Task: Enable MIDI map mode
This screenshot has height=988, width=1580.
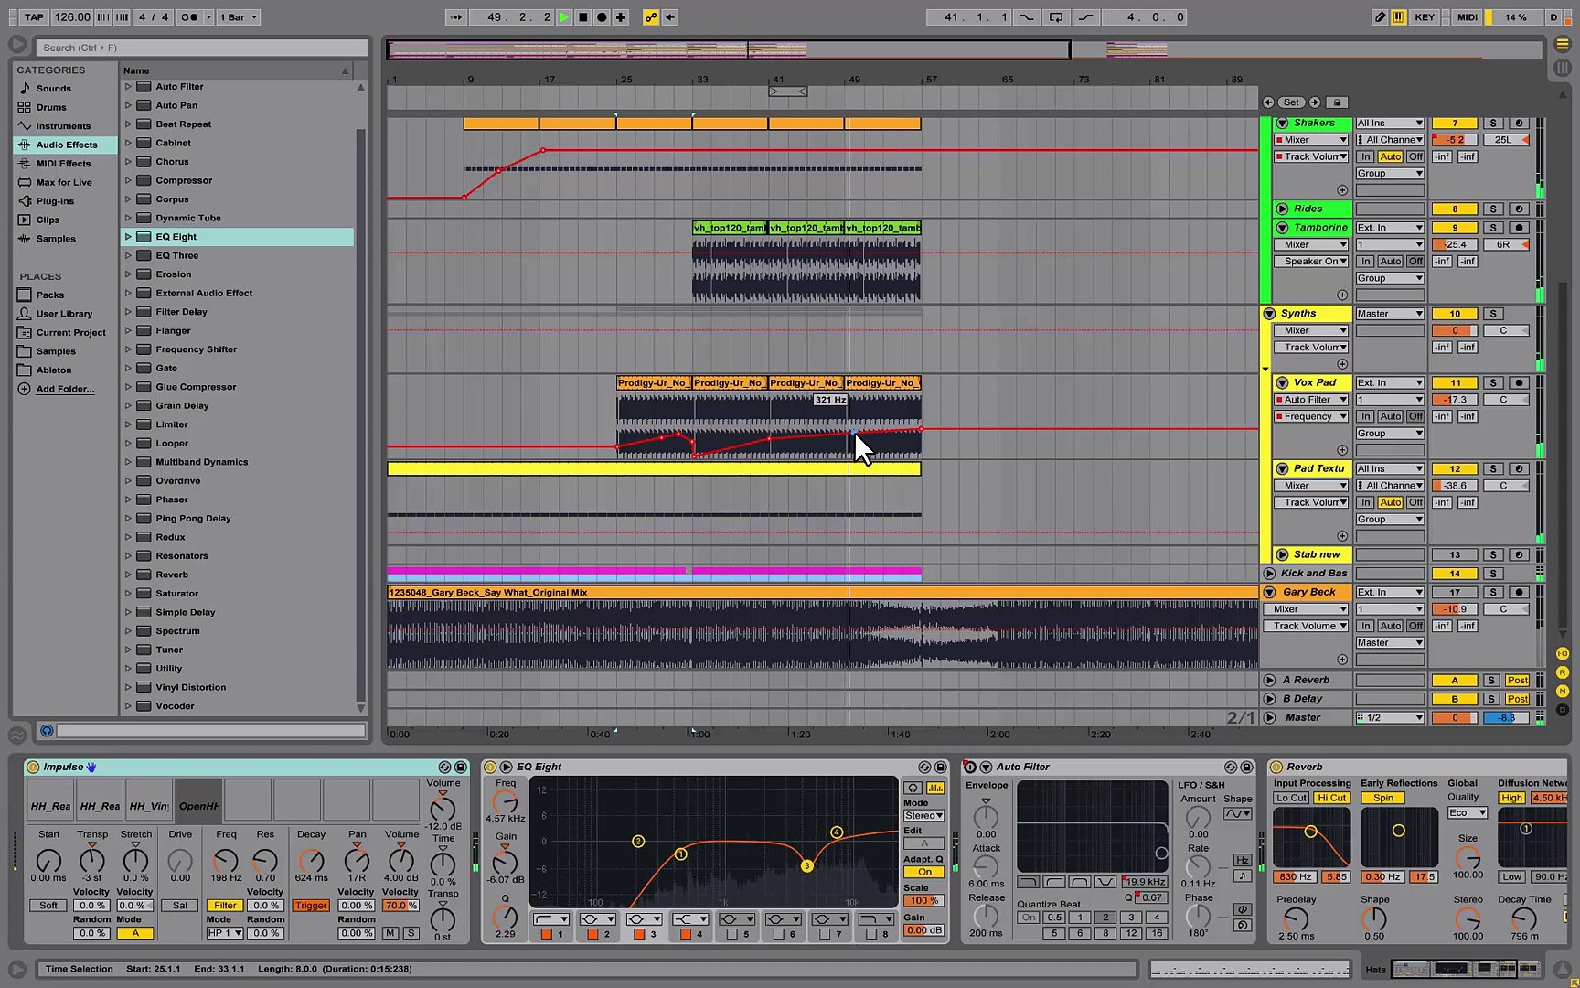Action: [x=1467, y=17]
